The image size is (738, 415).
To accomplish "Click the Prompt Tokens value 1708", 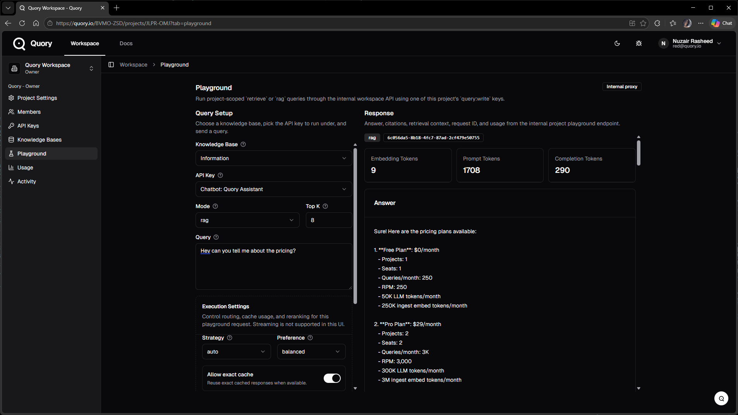I will coord(471,170).
